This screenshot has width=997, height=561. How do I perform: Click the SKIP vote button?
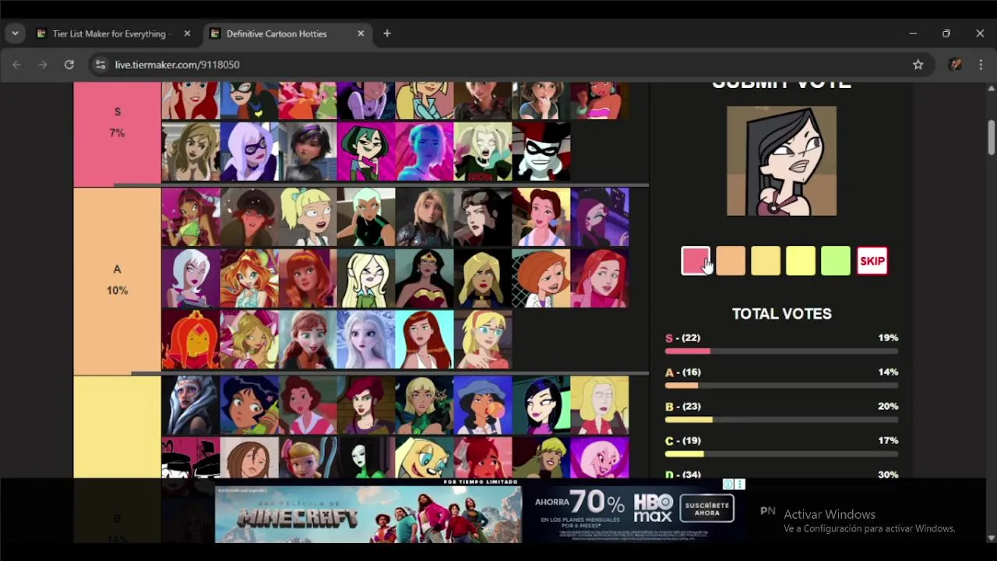click(872, 261)
